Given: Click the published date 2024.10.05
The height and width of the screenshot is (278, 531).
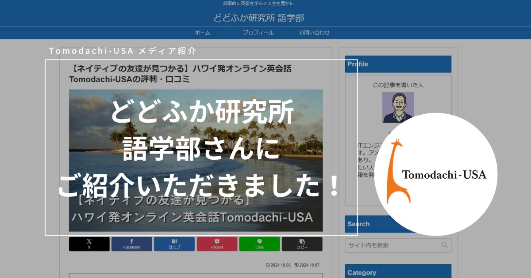Looking at the screenshot, I should [278, 265].
